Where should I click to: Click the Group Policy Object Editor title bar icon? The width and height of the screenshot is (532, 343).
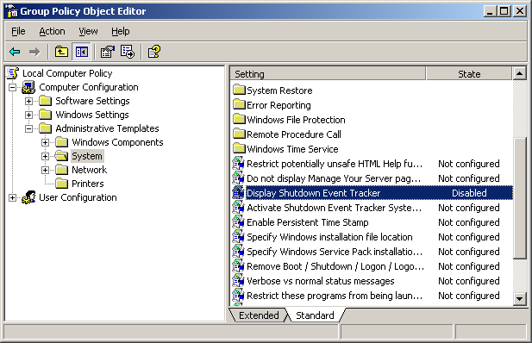[12, 11]
